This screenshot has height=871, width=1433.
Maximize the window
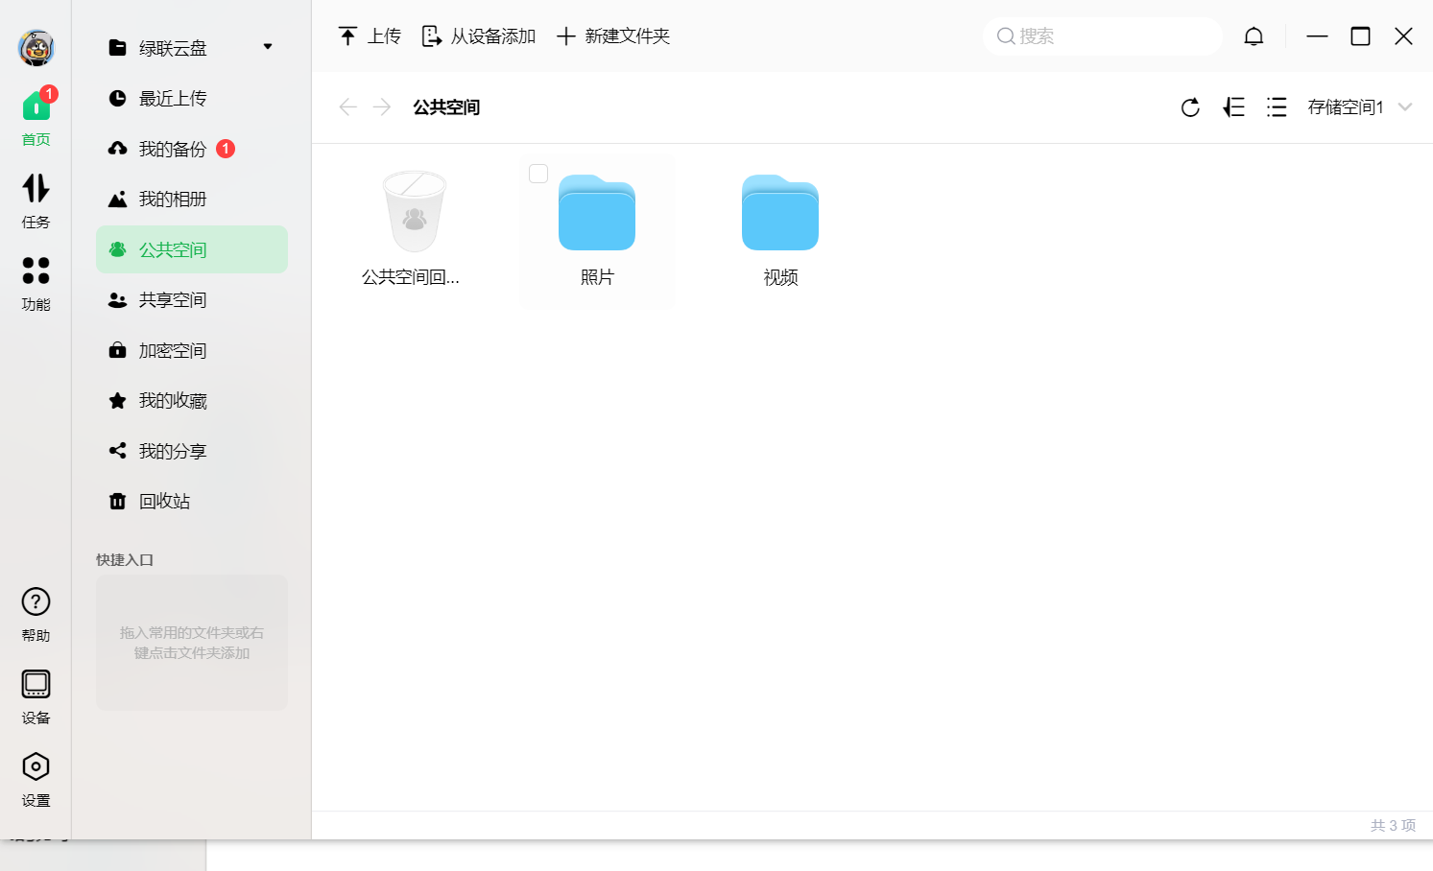pos(1360,36)
